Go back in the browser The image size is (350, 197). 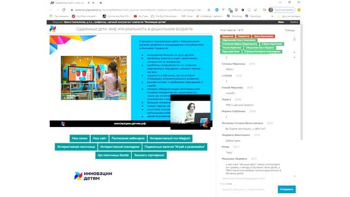pyautogui.click(x=51, y=10)
